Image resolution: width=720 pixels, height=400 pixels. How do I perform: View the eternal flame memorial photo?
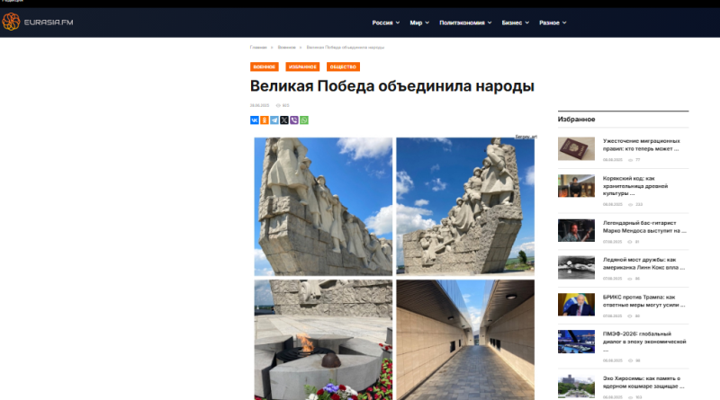tap(323, 340)
